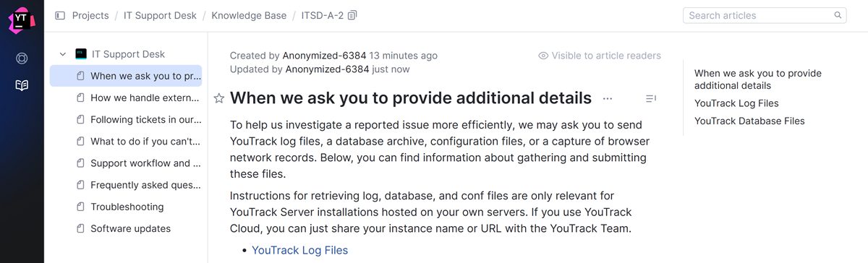Image resolution: width=868 pixels, height=263 pixels.
Task: Go to Knowledge Base breadcrumb
Action: [x=249, y=15]
